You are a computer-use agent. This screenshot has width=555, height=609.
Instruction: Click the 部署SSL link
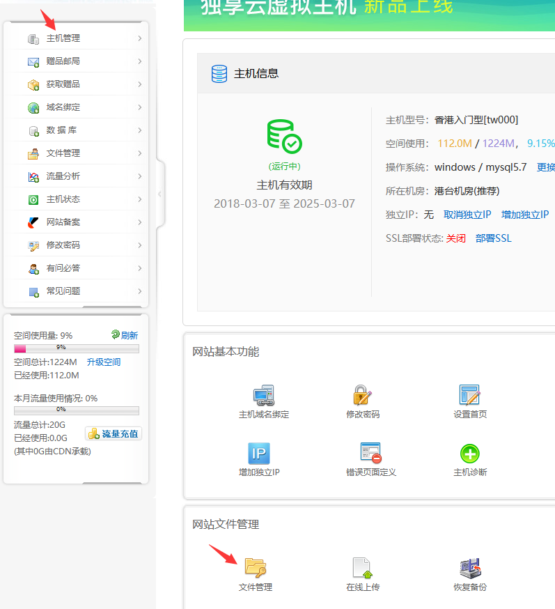[493, 238]
